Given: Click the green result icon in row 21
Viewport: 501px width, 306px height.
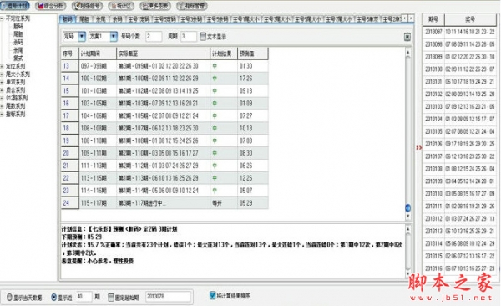Looking at the screenshot, I should 215,166.
